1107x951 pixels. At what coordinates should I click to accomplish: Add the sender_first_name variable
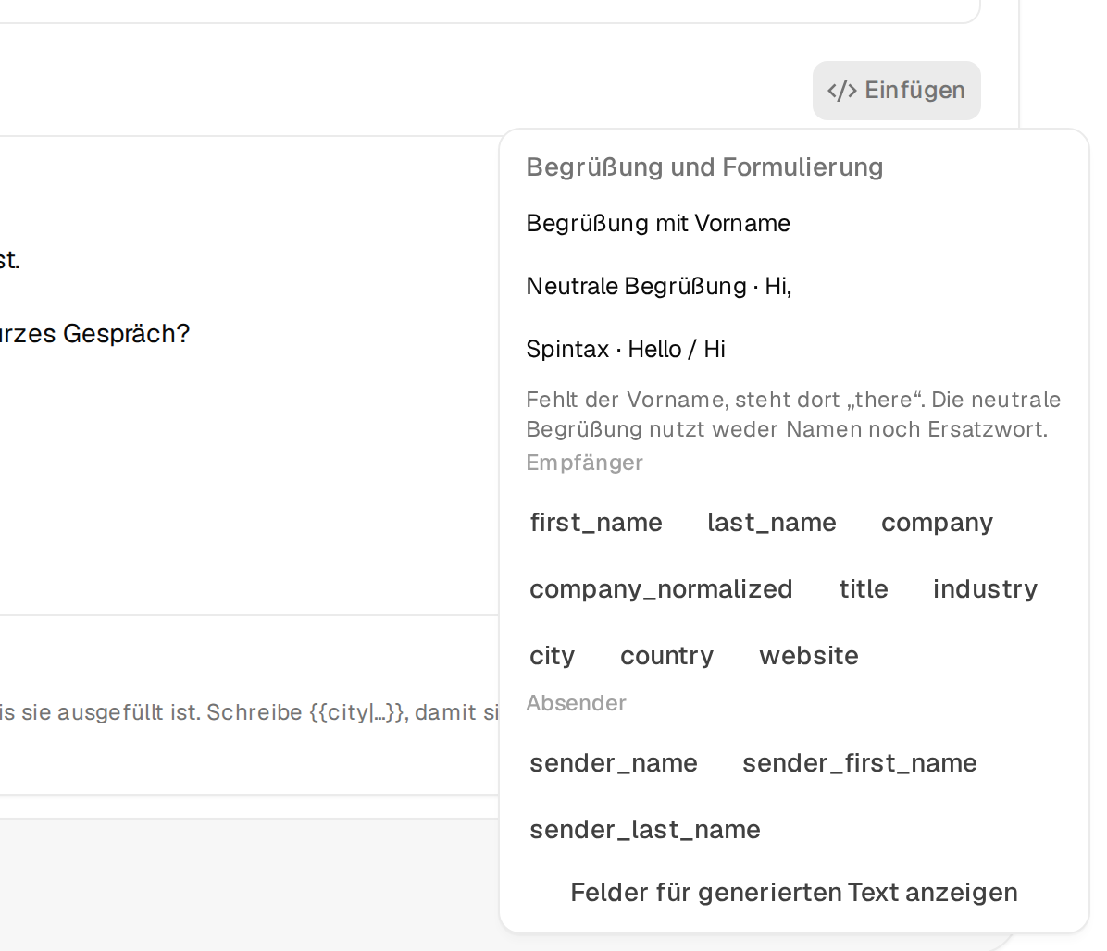coord(859,763)
